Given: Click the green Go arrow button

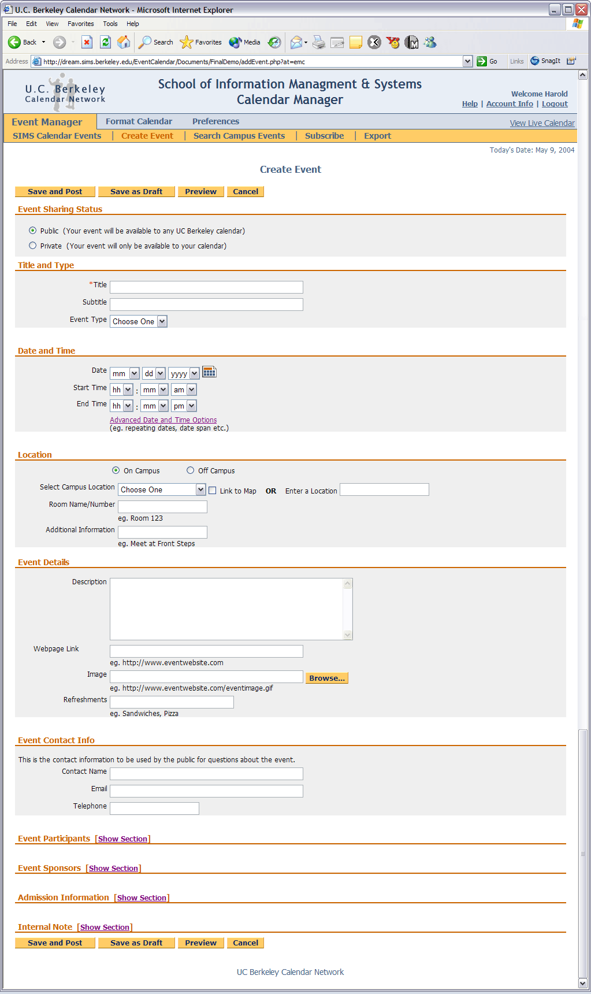Looking at the screenshot, I should click(482, 61).
